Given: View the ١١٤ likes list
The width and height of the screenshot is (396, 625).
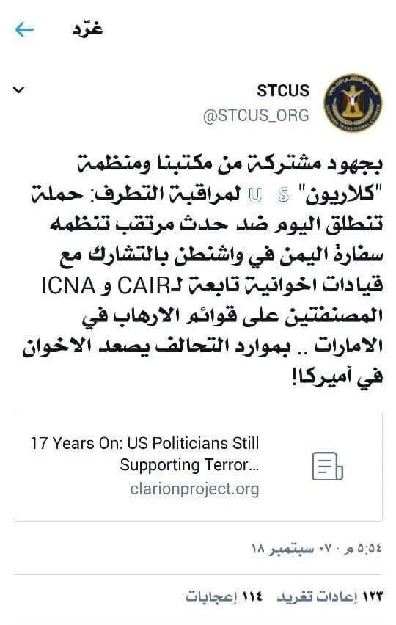Looking at the screenshot, I should 224,596.
